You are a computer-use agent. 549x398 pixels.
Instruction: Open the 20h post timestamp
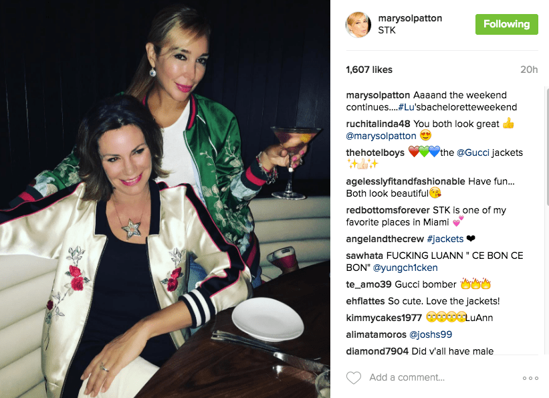pyautogui.click(x=529, y=70)
